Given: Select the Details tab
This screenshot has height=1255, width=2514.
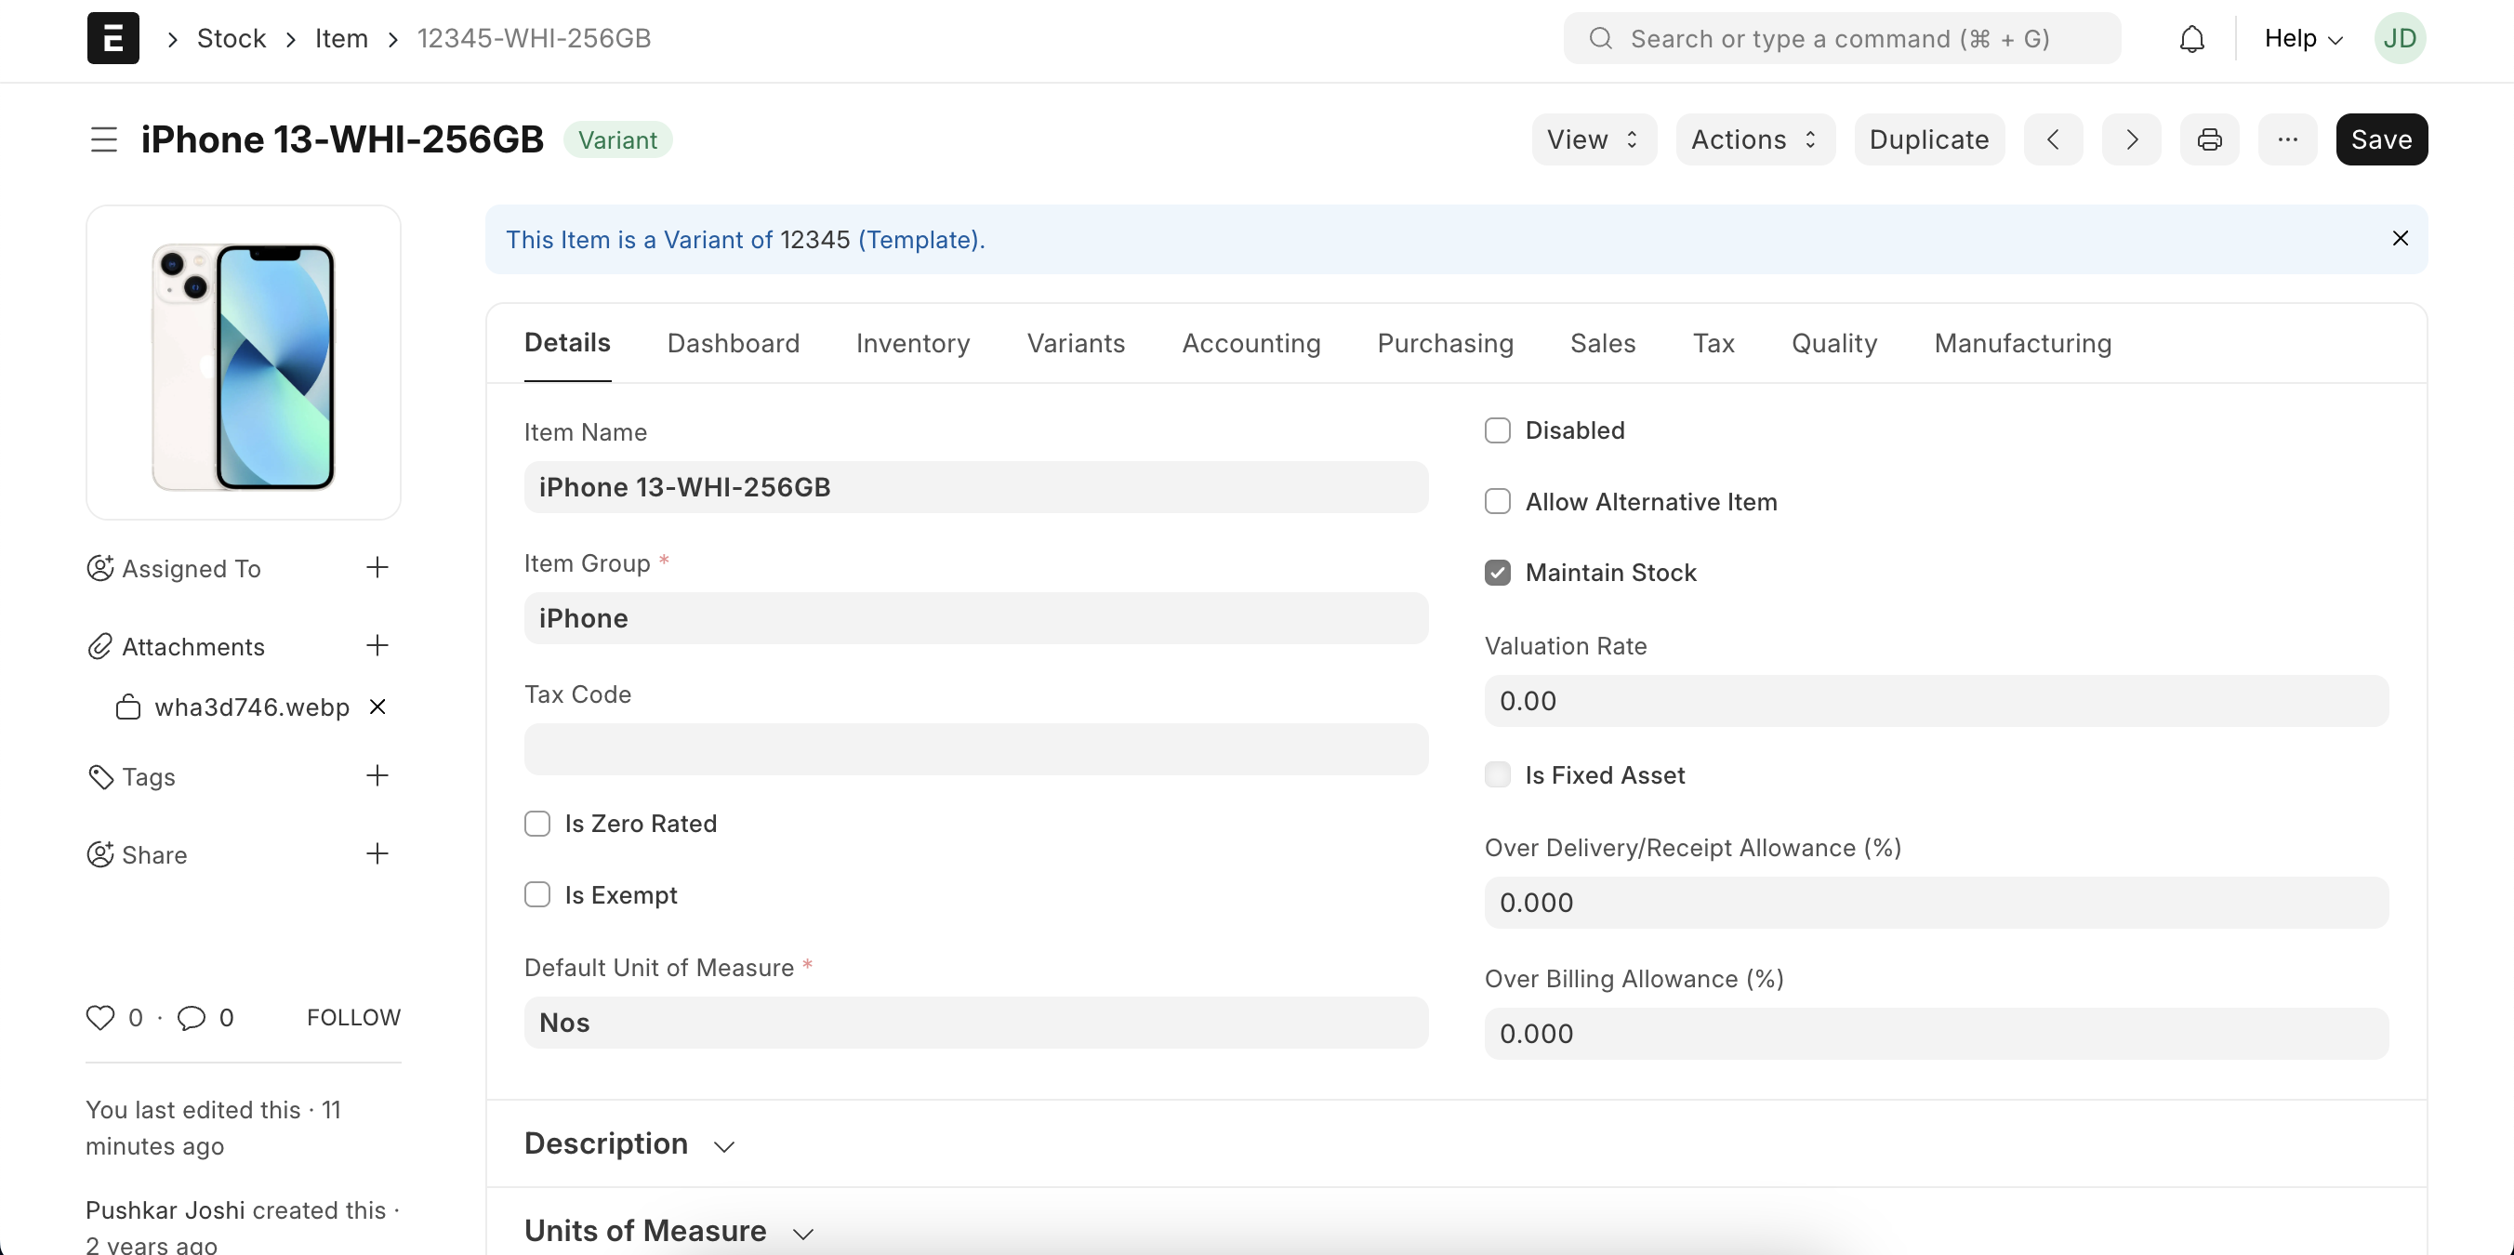Looking at the screenshot, I should tap(567, 342).
